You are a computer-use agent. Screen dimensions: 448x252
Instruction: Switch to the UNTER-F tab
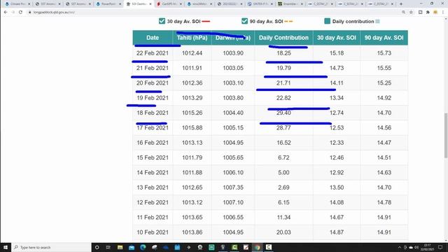tap(260, 4)
